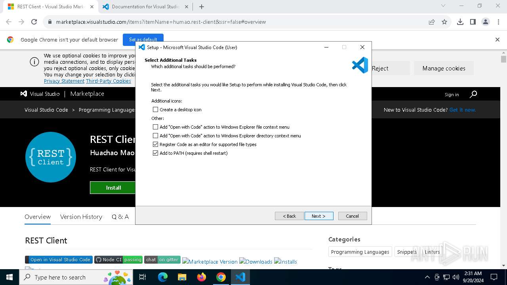Open Manage cookies button

pyautogui.click(x=444, y=68)
